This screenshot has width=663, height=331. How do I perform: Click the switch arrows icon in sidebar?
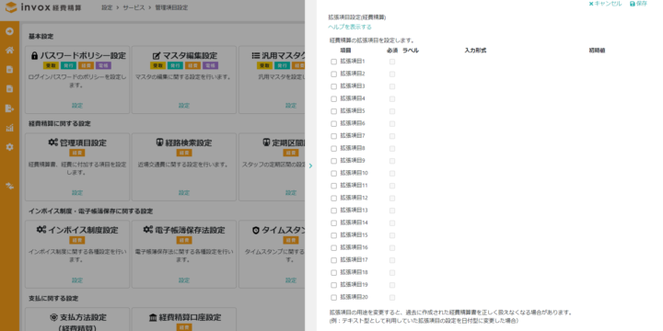[x=9, y=186]
